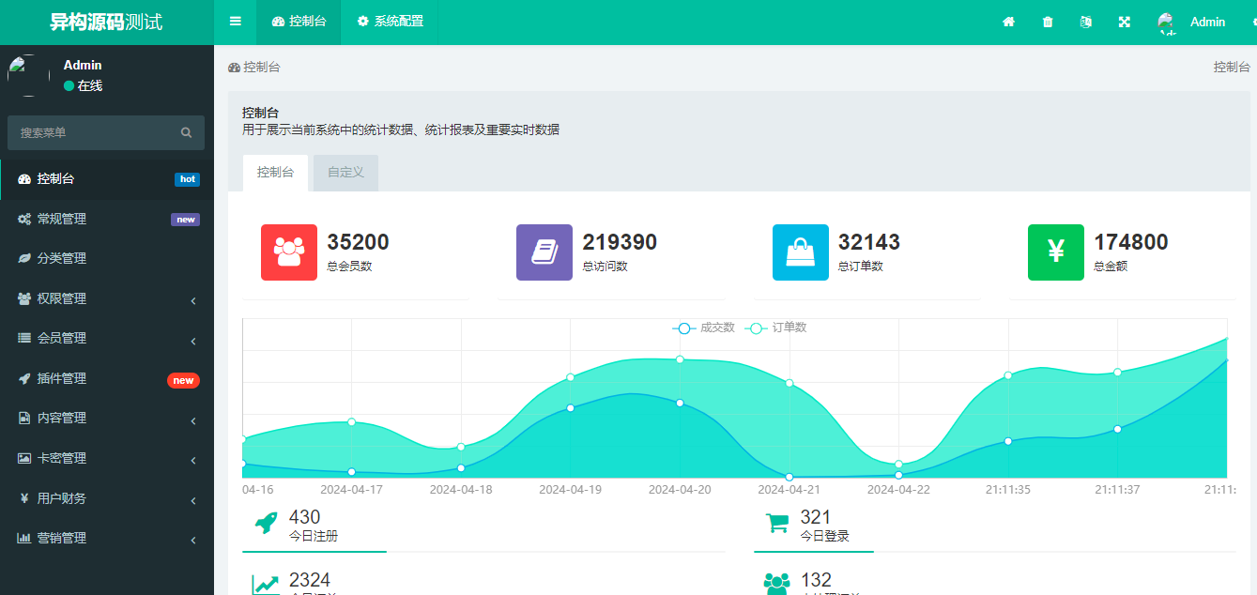Screen dimensions: 1257x595
Task: Switch to the 自定义 tab
Action: click(x=345, y=172)
